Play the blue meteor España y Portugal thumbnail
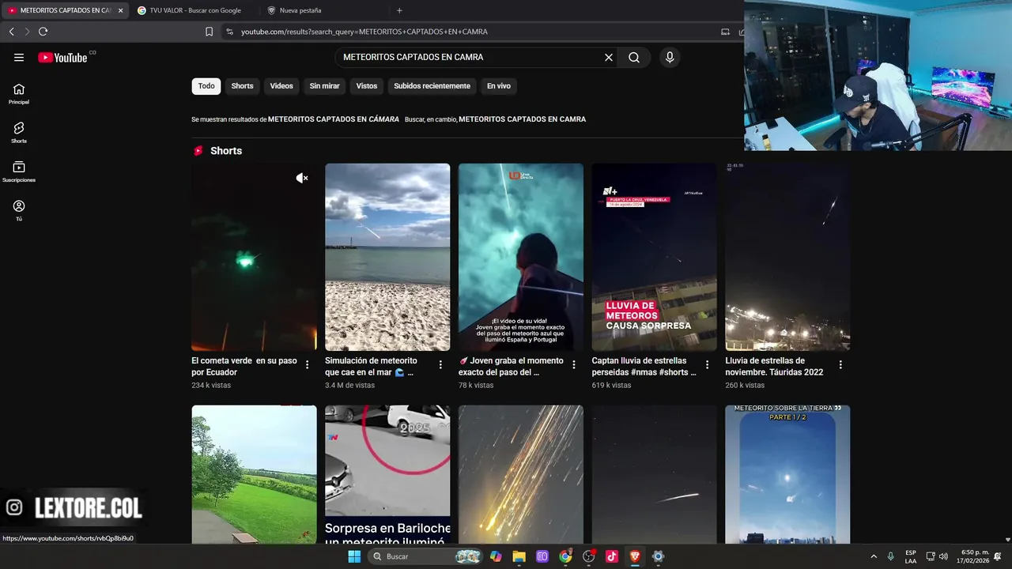 point(521,257)
